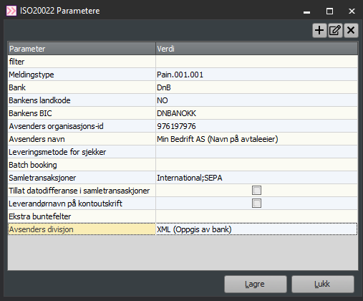
Task: Click the add parameter plus icon
Action: pos(319,30)
